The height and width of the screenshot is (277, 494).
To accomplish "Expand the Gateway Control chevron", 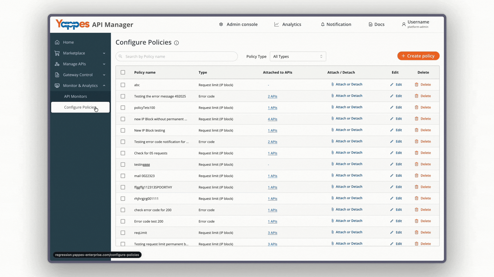I will [104, 75].
